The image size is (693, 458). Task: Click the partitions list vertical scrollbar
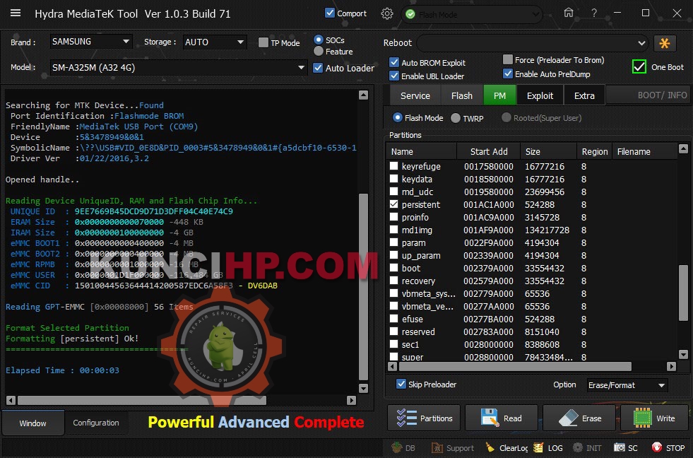pos(683,293)
